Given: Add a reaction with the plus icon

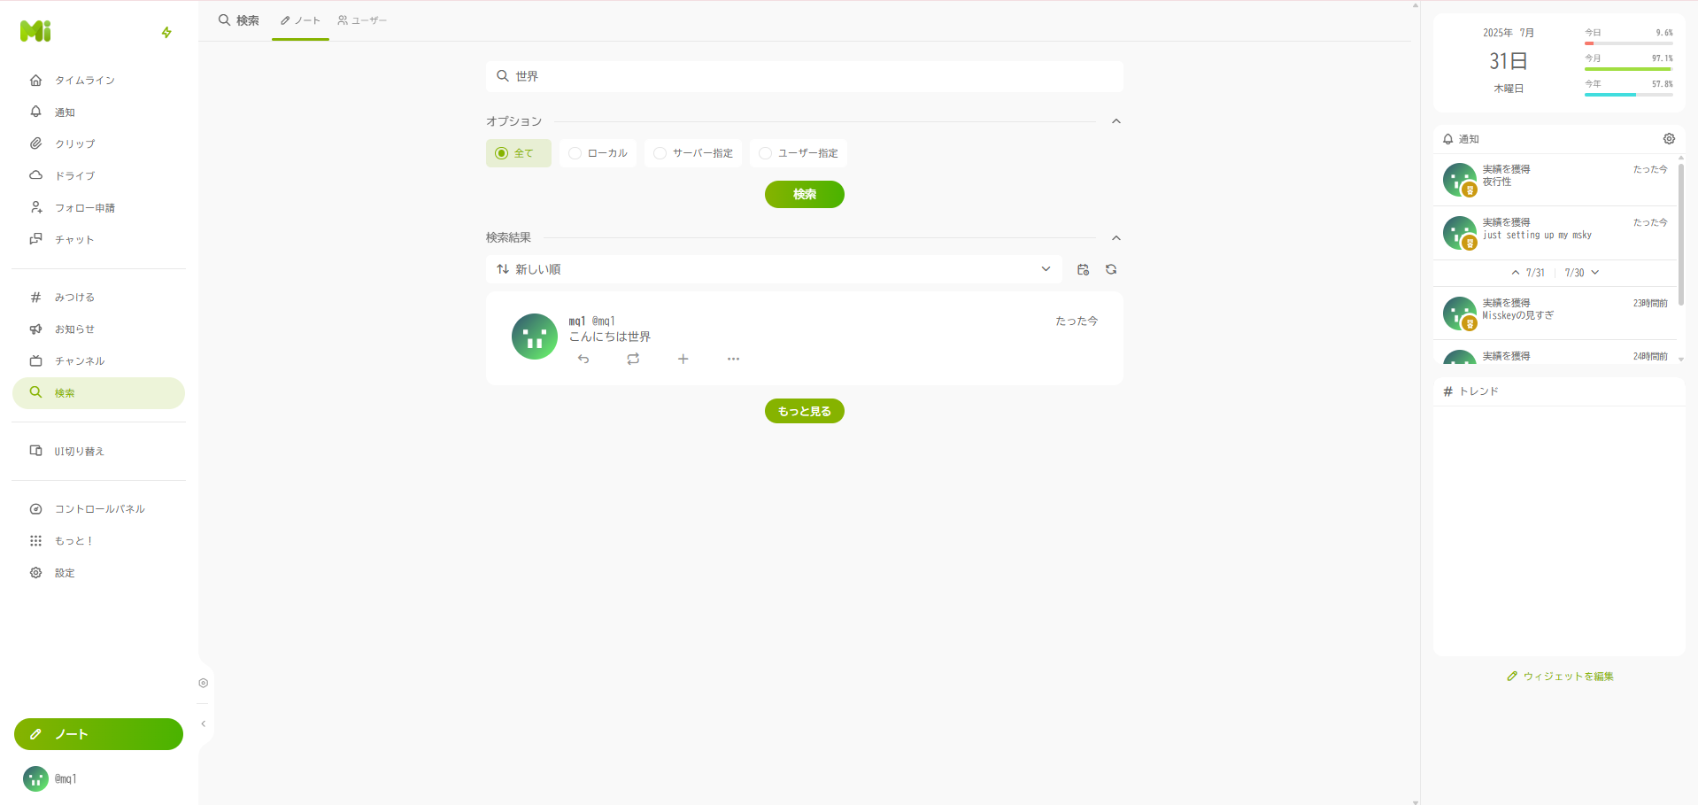Looking at the screenshot, I should 683,359.
